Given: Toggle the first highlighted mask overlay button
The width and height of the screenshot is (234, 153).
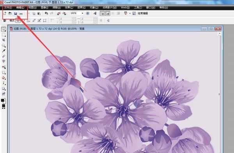Looking at the screenshot, I should click(x=102, y=14).
